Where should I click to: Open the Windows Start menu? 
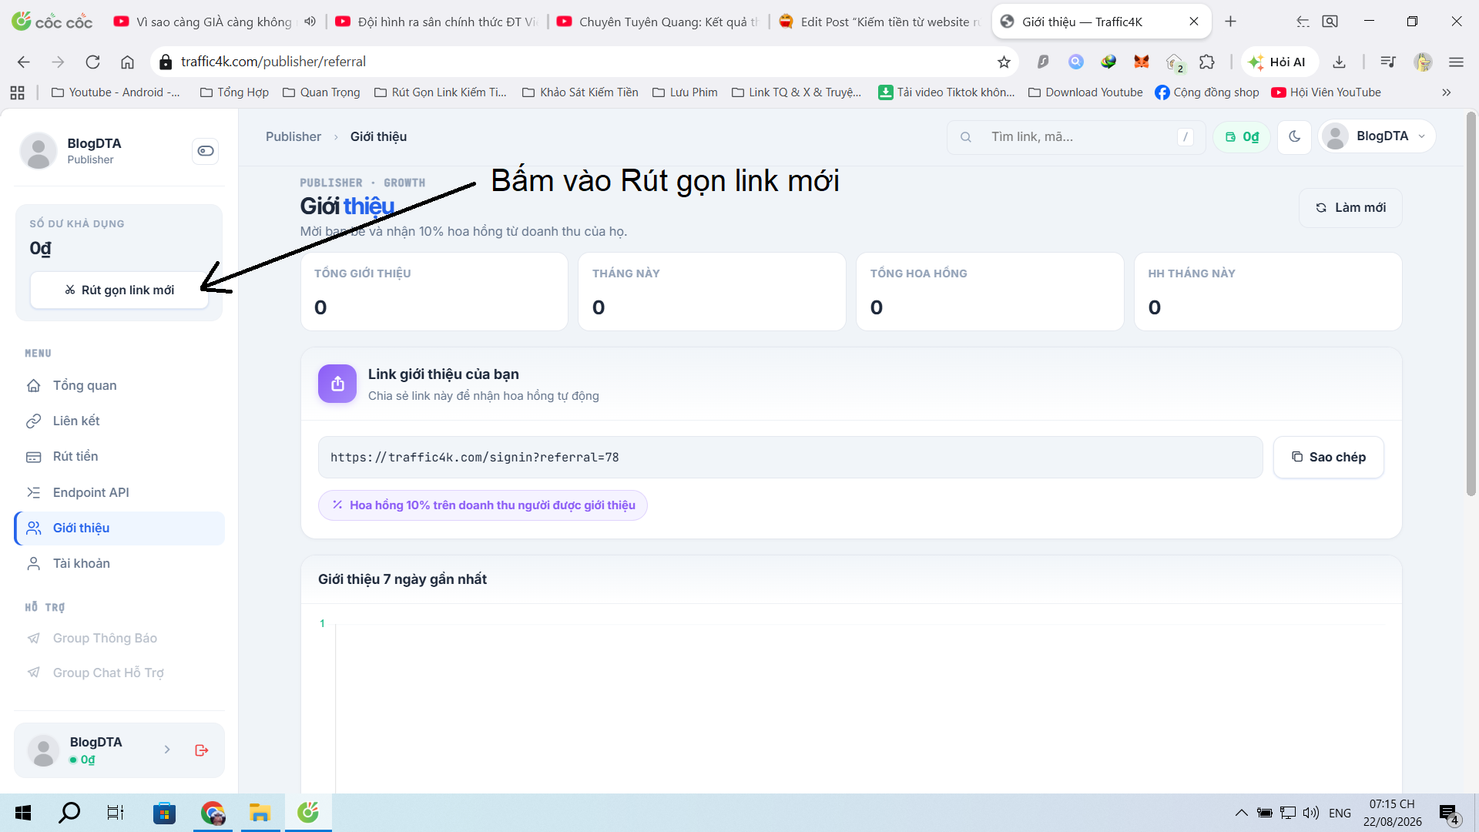pyautogui.click(x=23, y=813)
